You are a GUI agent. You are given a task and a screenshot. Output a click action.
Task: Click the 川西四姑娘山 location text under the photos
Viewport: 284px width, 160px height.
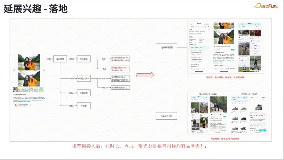(20, 94)
